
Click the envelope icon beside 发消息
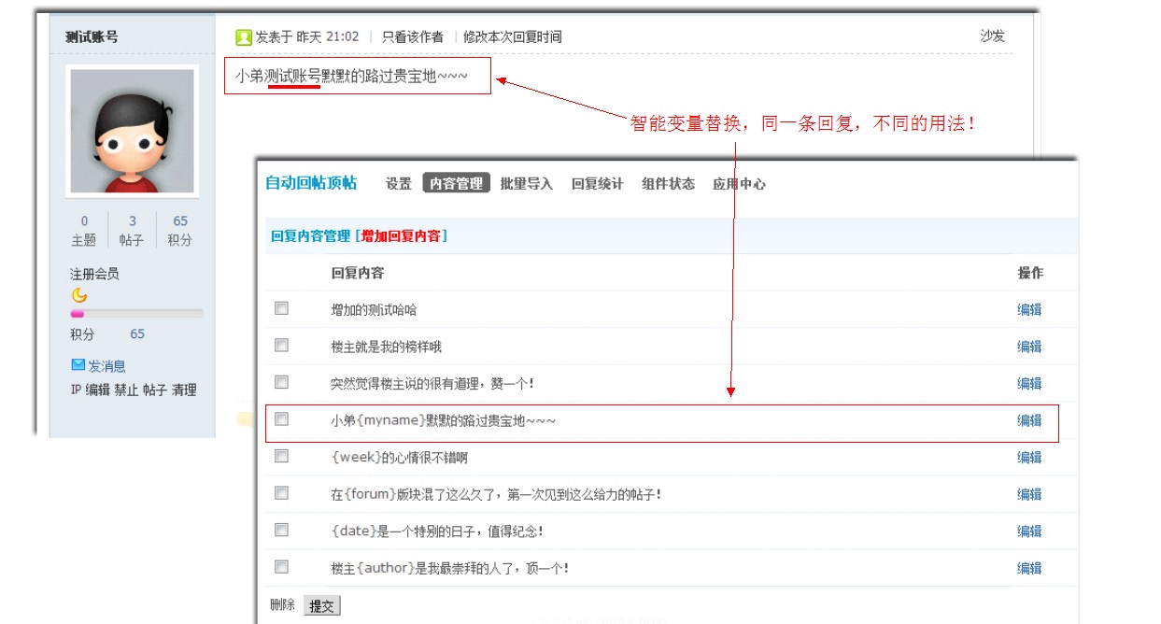(78, 365)
